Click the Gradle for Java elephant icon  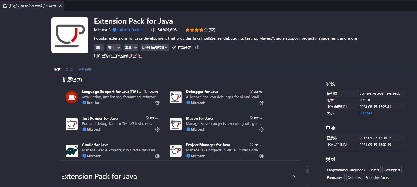point(72,151)
